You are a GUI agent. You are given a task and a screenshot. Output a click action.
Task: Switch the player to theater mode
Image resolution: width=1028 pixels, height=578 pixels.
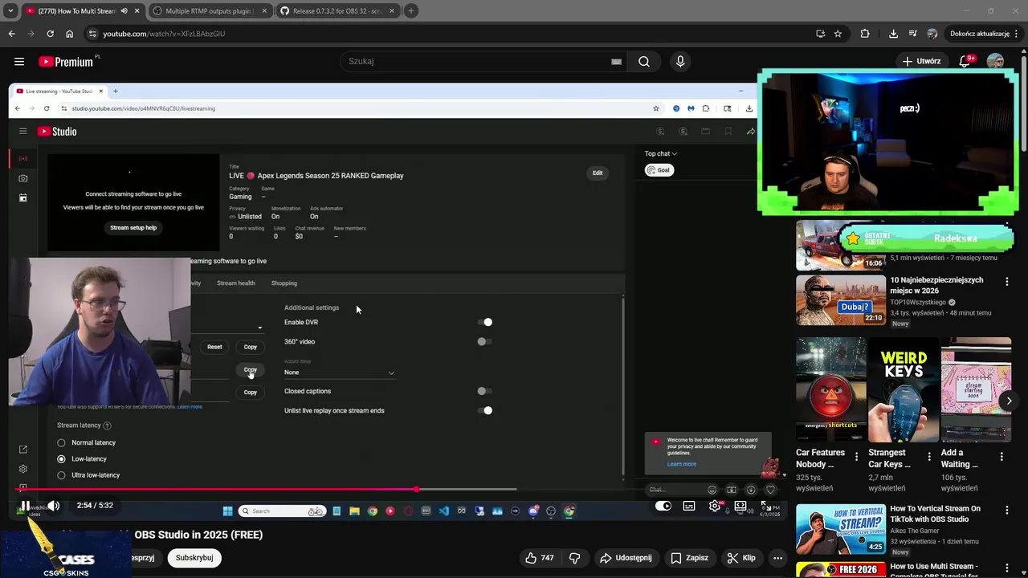tap(740, 506)
